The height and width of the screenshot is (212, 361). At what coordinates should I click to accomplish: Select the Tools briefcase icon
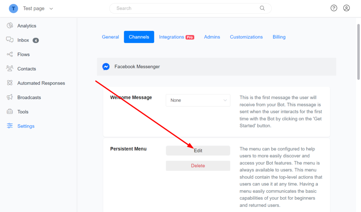point(10,112)
